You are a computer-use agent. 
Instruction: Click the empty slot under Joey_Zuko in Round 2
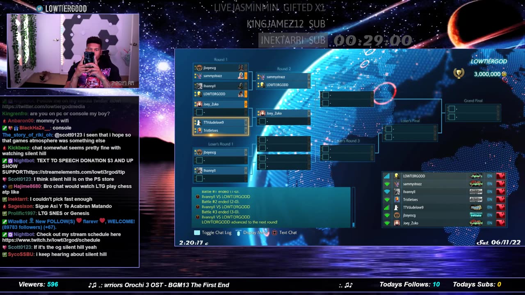[283, 121]
